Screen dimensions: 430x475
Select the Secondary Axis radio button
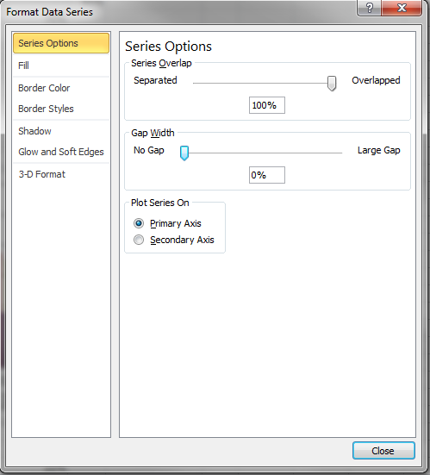coord(139,240)
